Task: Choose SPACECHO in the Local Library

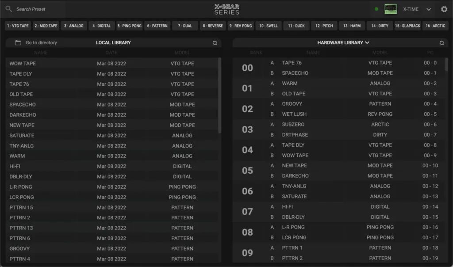Action: 112,105
